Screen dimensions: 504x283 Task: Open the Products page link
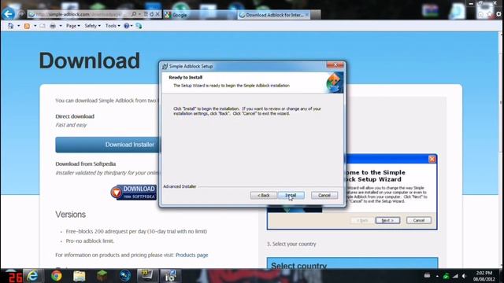click(x=192, y=255)
